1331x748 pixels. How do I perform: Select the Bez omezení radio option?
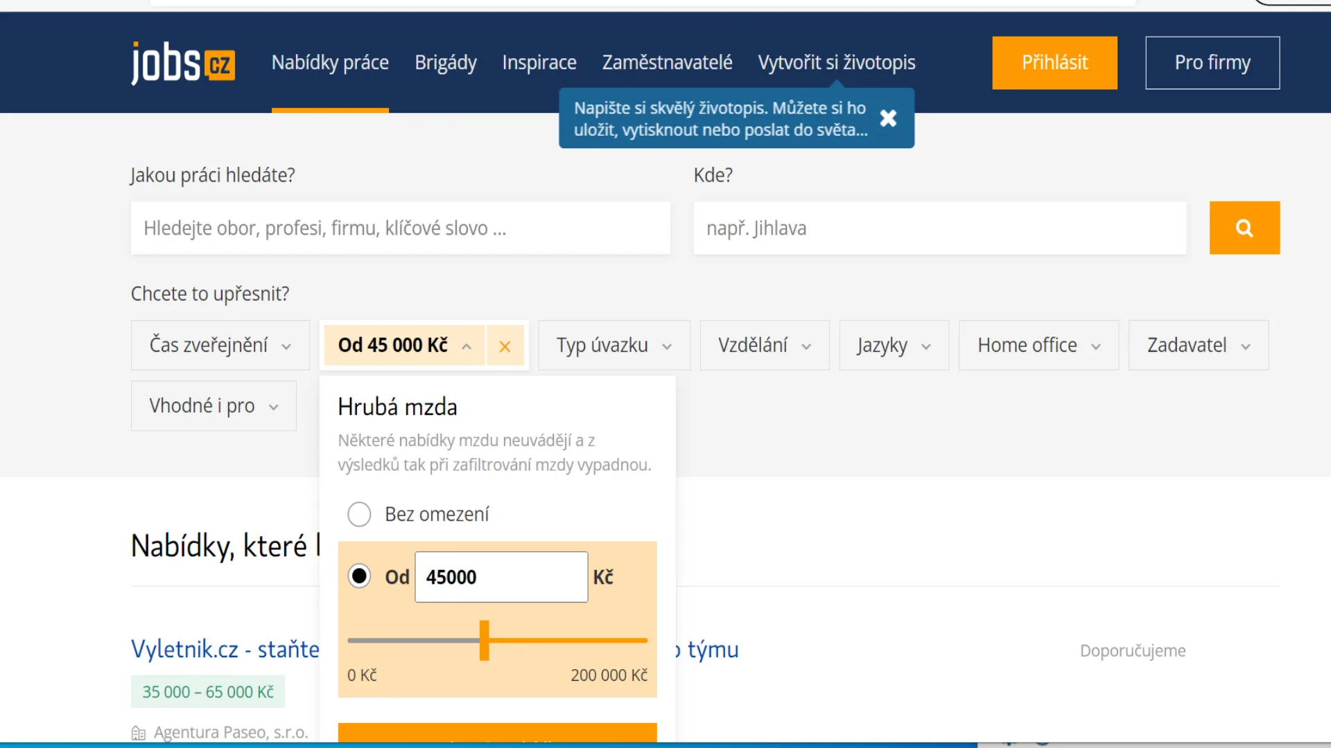[x=359, y=515]
